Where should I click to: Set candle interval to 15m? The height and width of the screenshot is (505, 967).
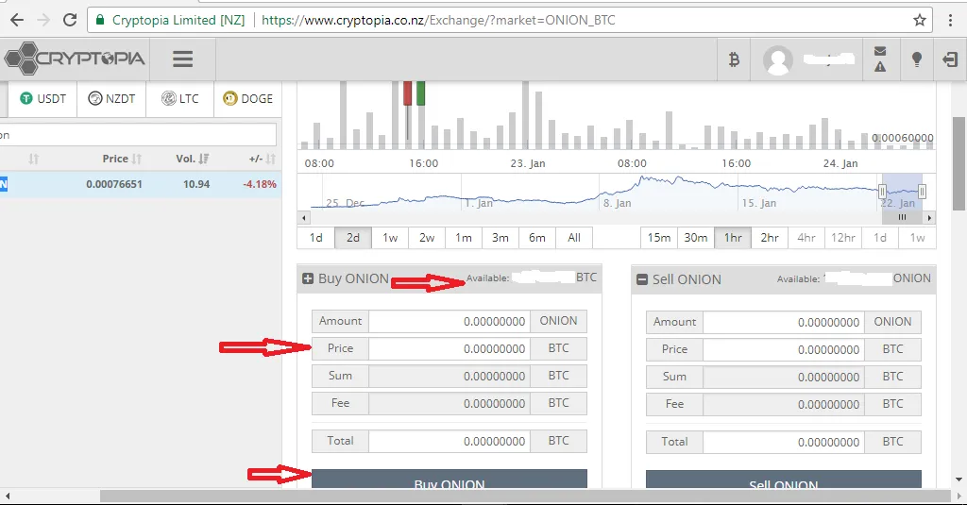(658, 238)
